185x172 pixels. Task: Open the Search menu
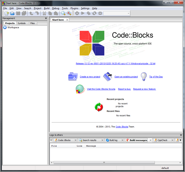(27, 8)
